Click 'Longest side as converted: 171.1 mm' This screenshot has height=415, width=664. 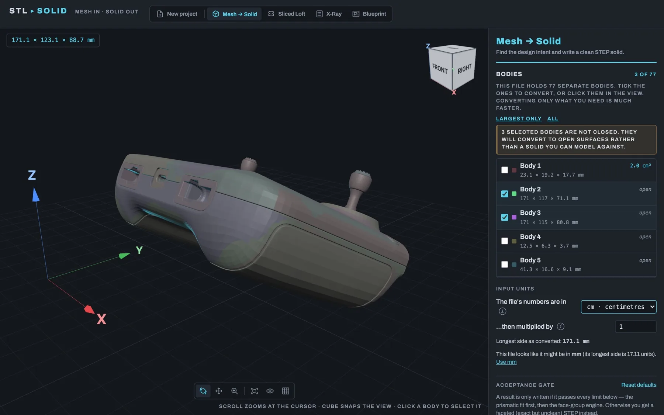tap(543, 341)
